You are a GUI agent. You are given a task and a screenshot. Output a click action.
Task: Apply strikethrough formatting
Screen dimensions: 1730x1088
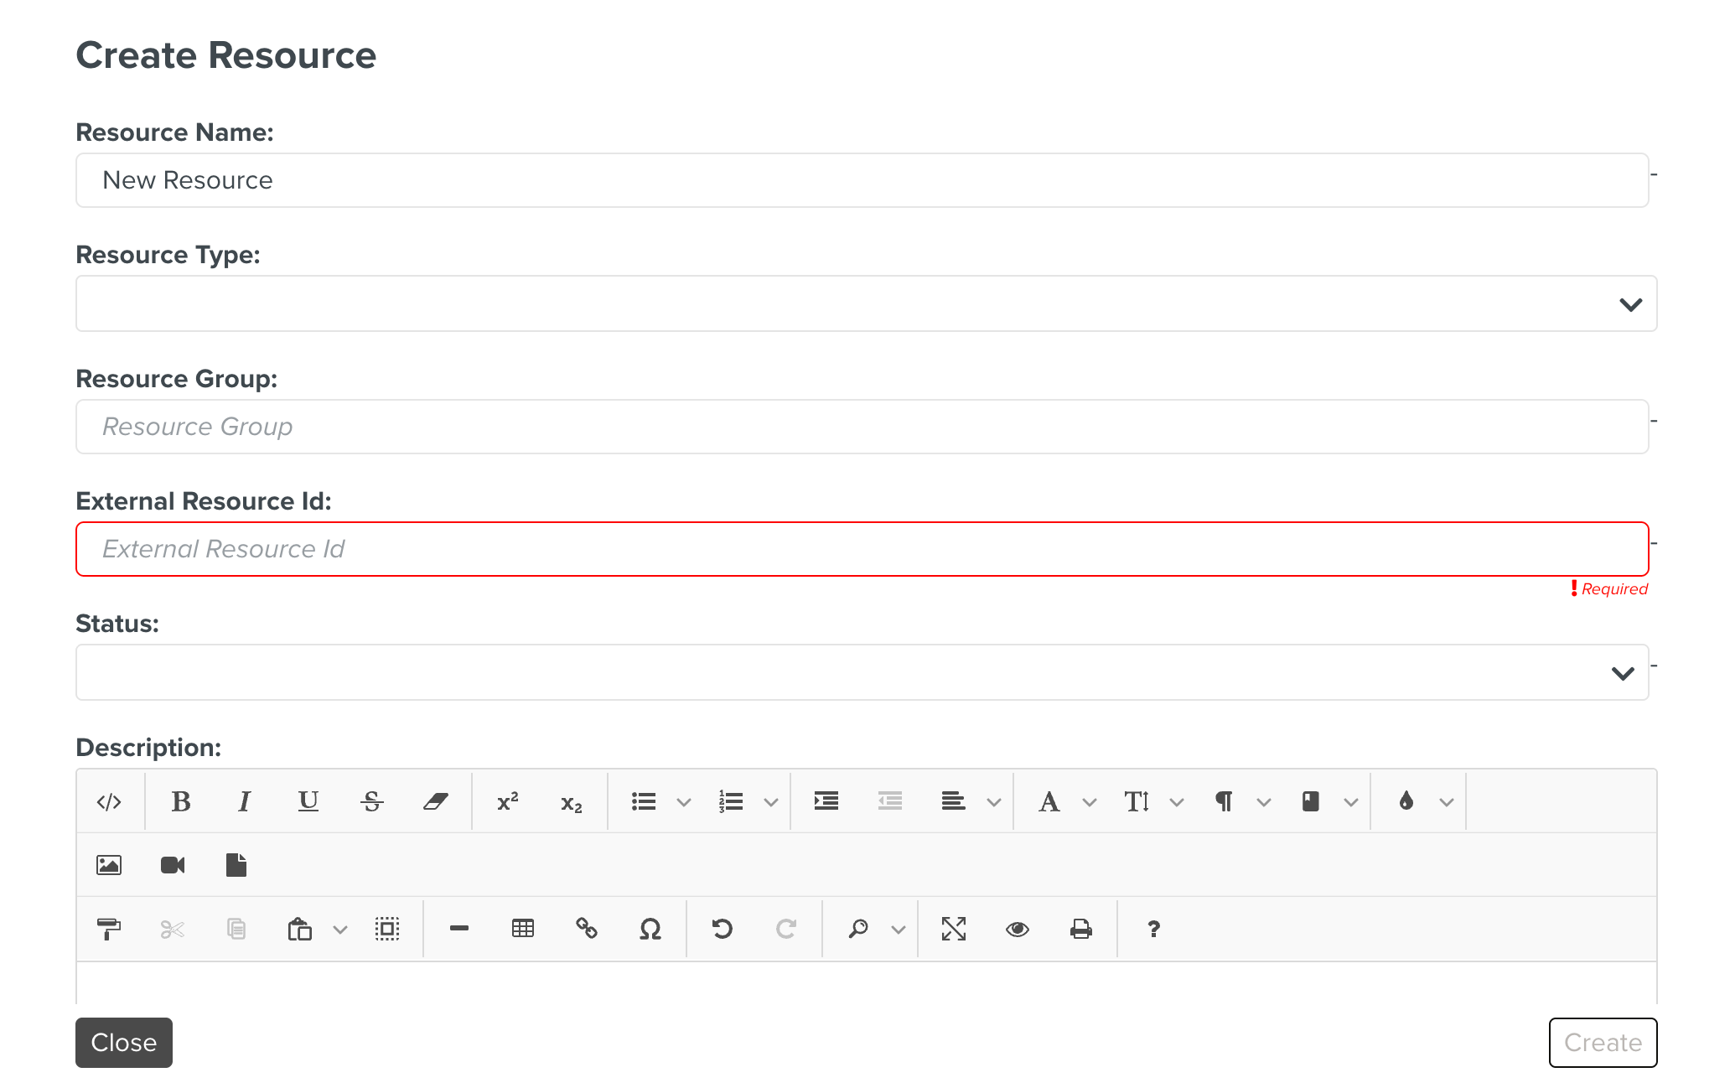[x=371, y=801]
